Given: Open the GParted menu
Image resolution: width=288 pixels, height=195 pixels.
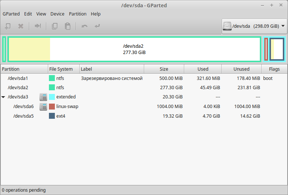Looking at the screenshot, I should [x=11, y=14].
